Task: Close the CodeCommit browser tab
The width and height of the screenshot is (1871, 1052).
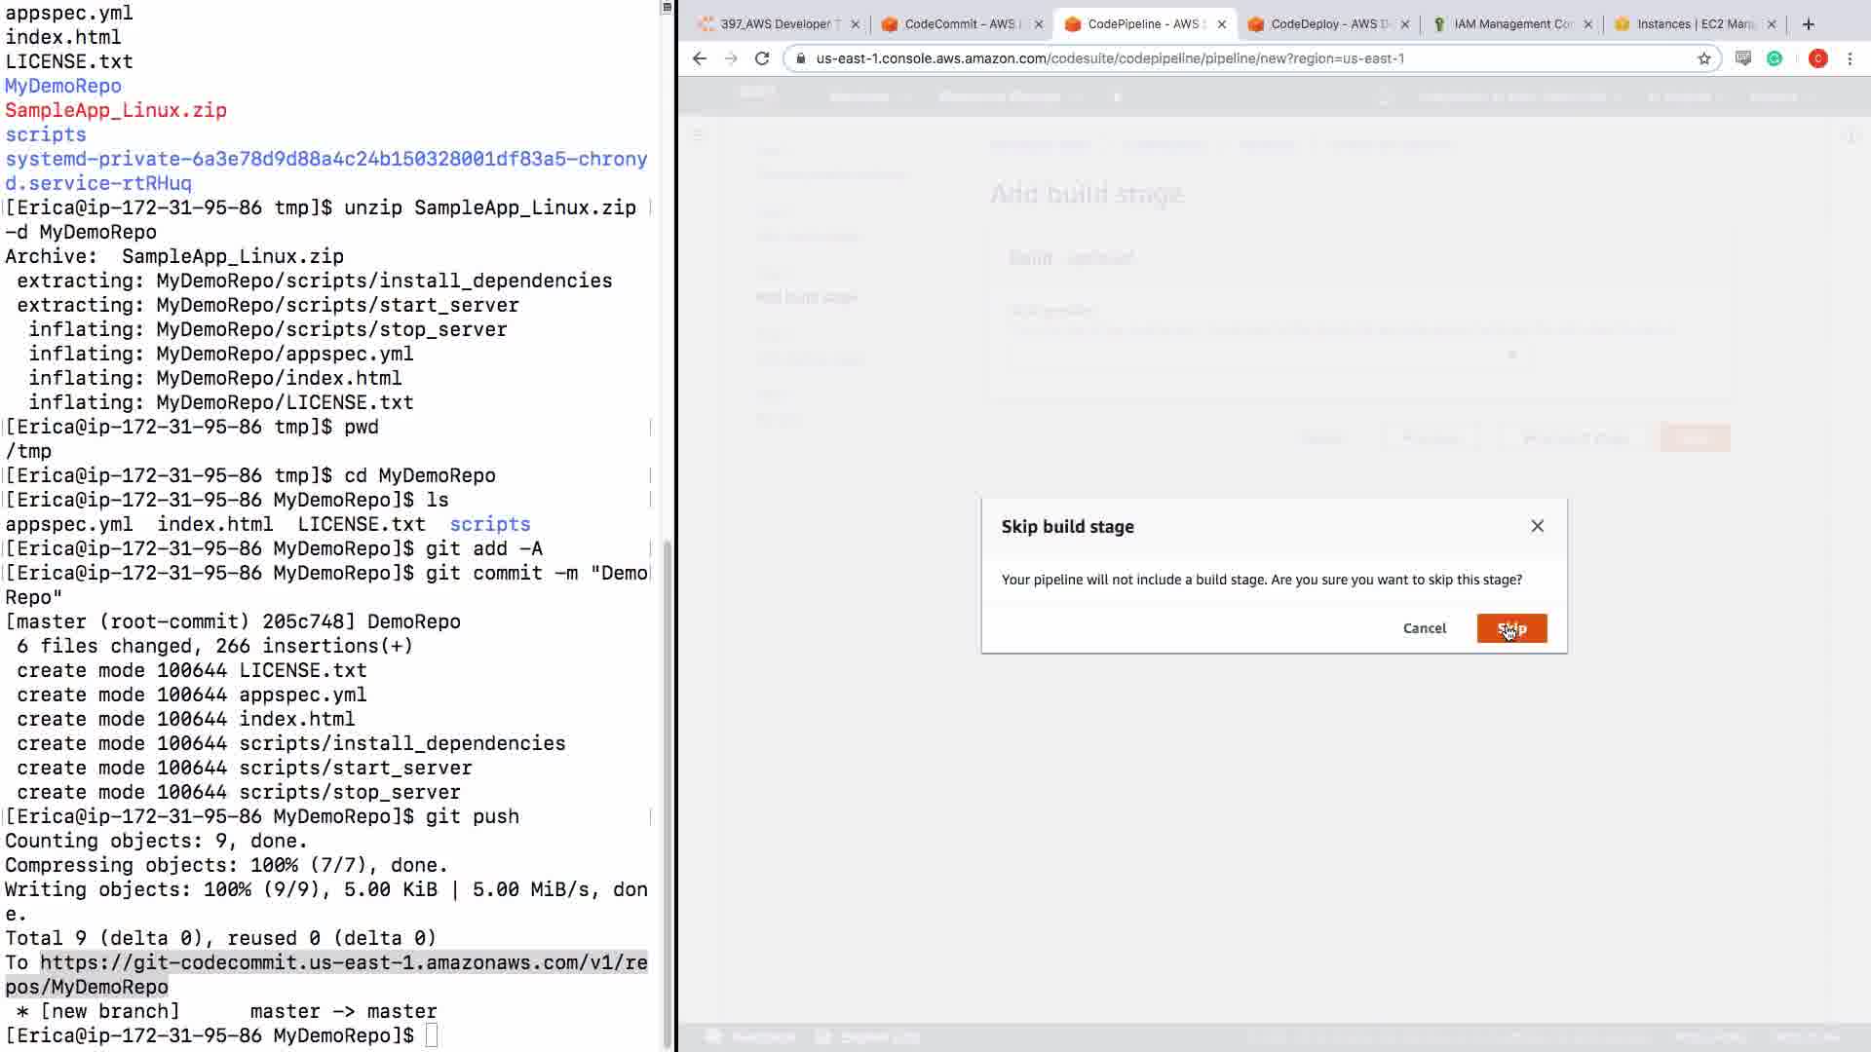Action: 1038,24
